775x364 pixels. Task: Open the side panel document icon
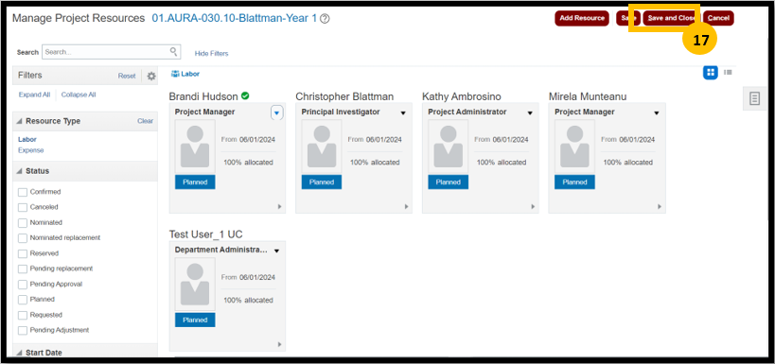(x=754, y=98)
